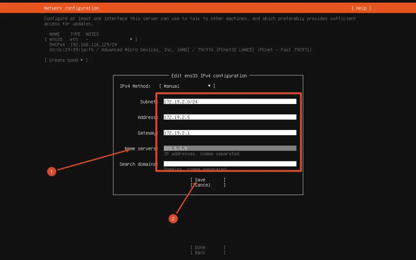Click the 'Network configuration' header title
This screenshot has width=416, height=260.
point(71,8)
